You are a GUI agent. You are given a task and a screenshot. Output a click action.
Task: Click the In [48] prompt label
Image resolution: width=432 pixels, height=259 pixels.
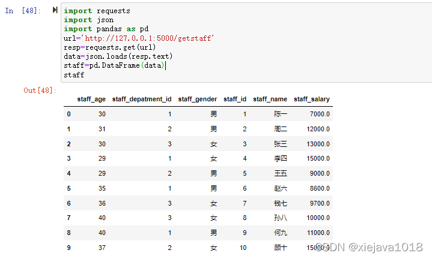pos(23,11)
